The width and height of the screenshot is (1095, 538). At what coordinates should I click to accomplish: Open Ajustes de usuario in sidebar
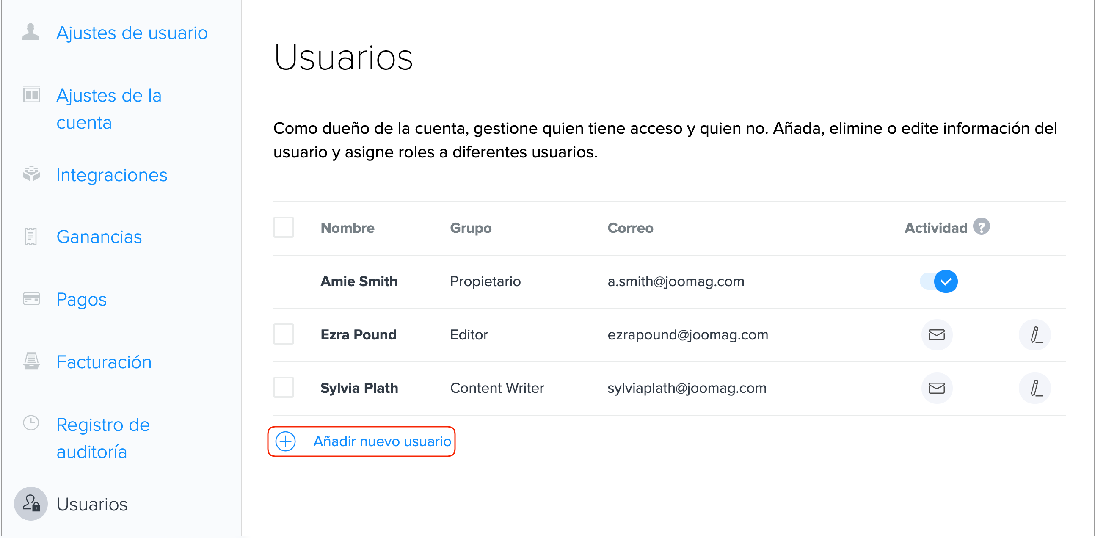pyautogui.click(x=132, y=33)
